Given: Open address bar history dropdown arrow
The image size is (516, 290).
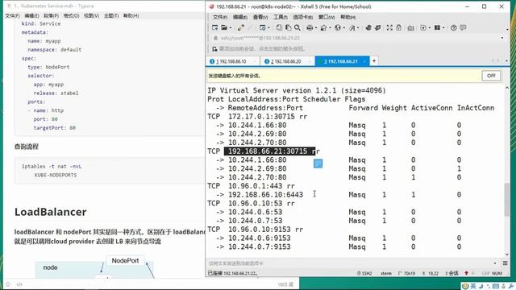Looking at the screenshot, I should [x=502, y=38].
